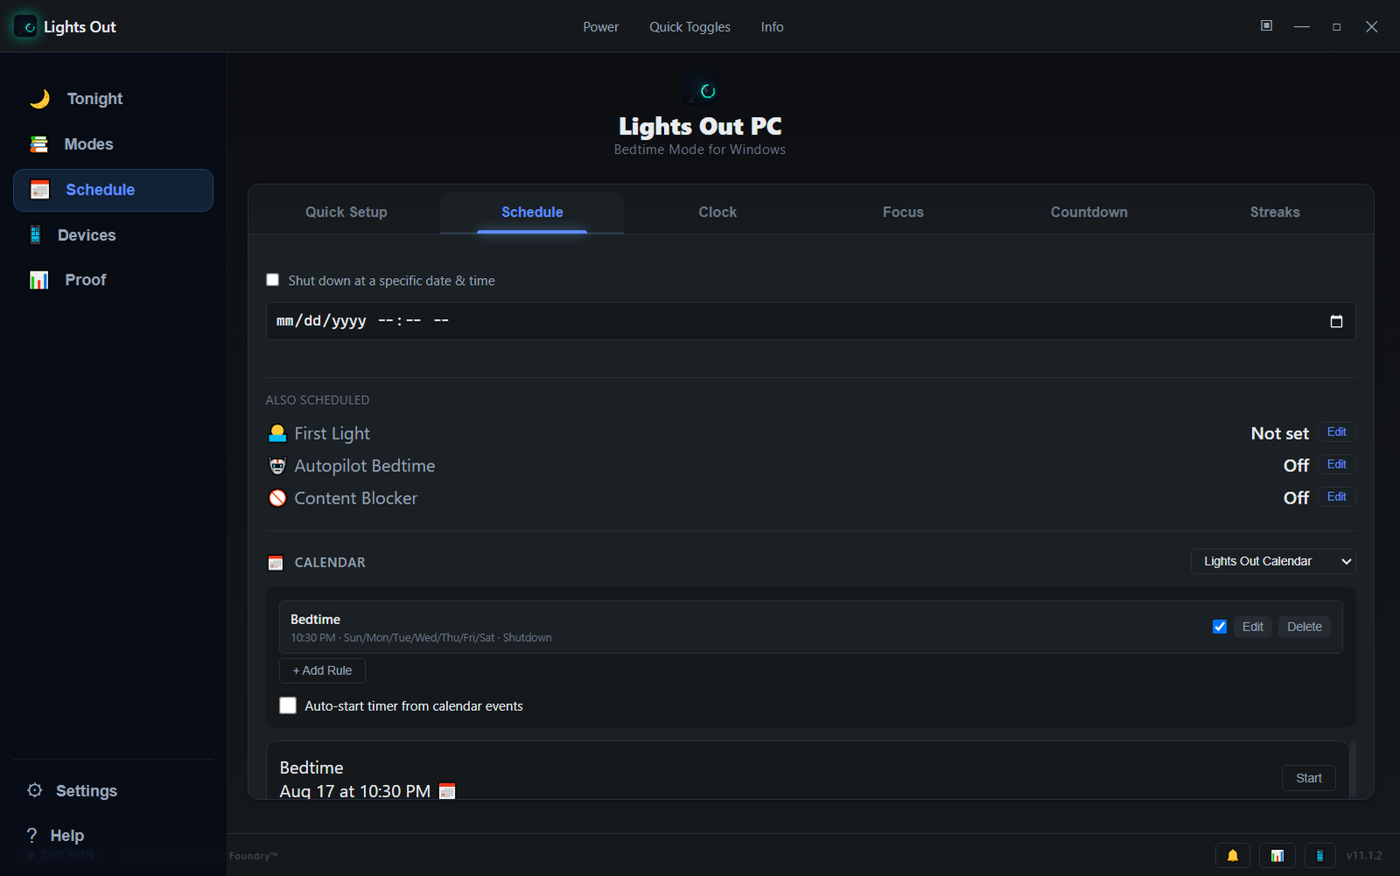
Task: Click the Autopilot Bedtime 'Off' status
Action: click(1296, 466)
